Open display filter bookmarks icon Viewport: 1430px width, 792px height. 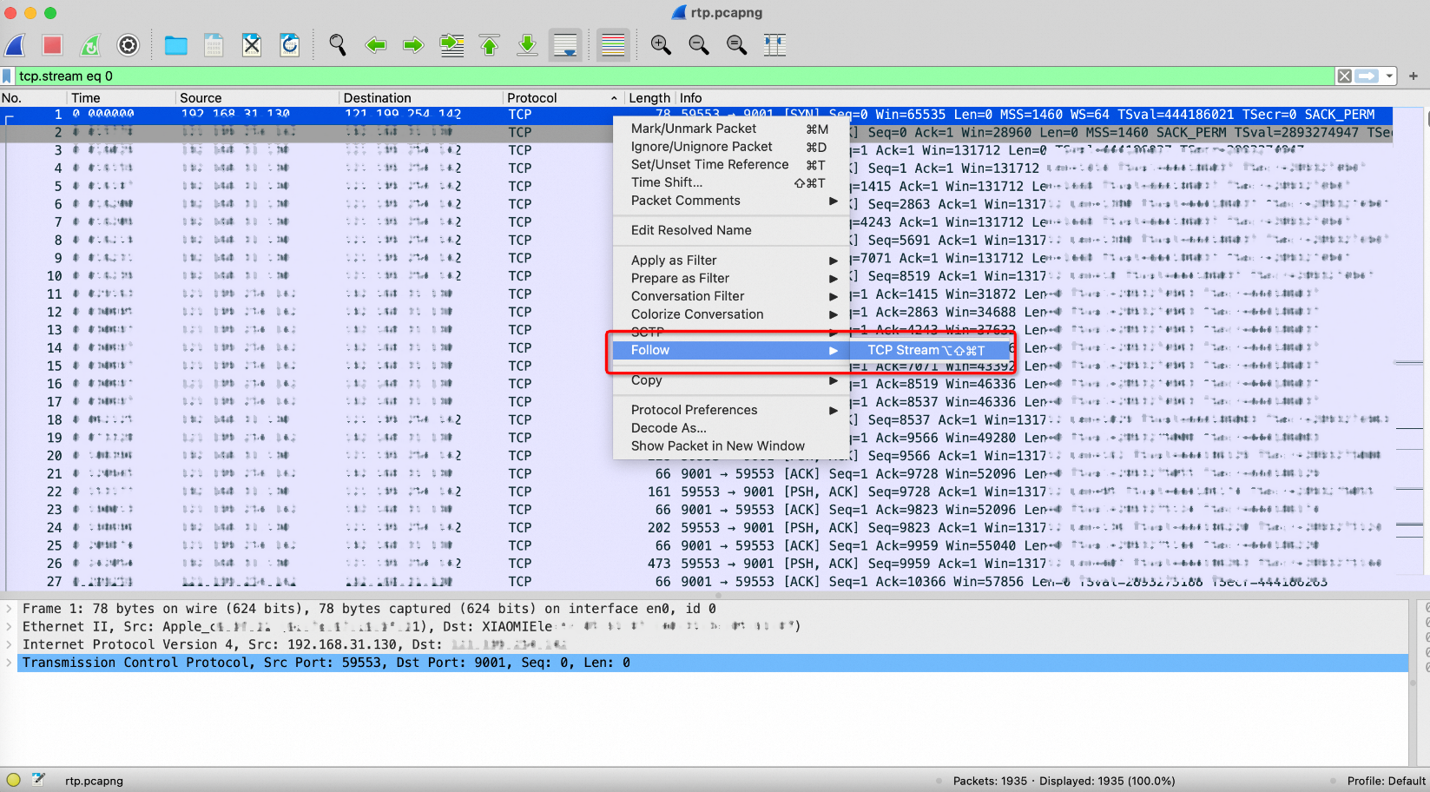click(x=8, y=76)
